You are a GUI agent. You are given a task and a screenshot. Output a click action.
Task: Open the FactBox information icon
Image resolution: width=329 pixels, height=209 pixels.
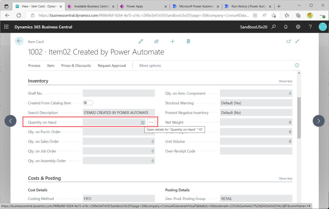tap(297, 65)
